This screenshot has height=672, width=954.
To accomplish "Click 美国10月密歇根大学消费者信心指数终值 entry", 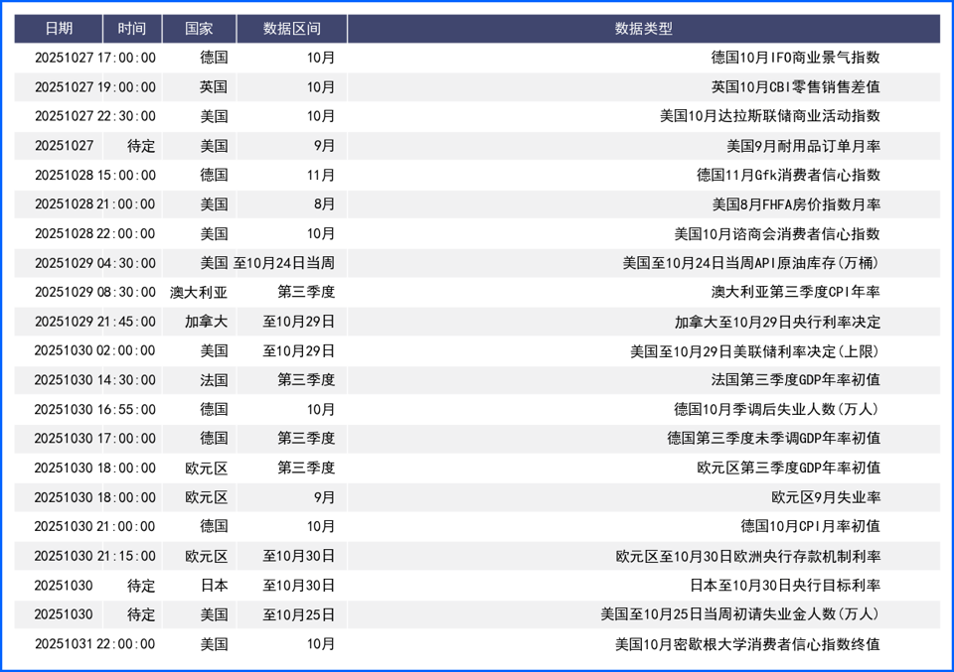I will click(x=747, y=644).
